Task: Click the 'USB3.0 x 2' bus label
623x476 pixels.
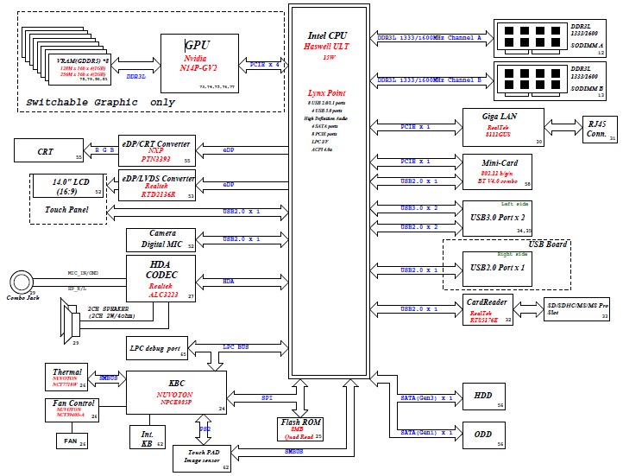Action: pyautogui.click(x=419, y=208)
